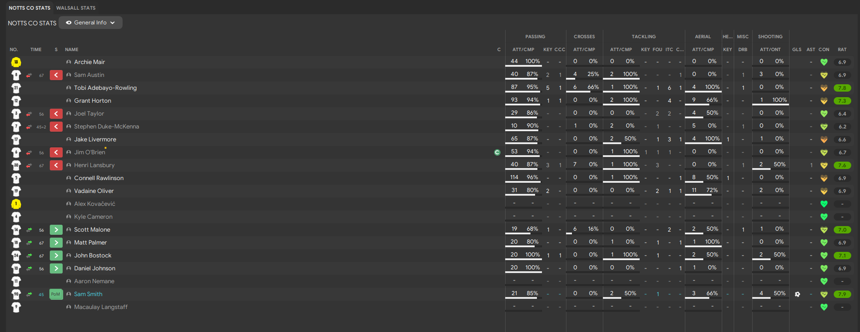Sort by the FOU fouls column header
This screenshot has width=860, height=332.
(658, 50)
